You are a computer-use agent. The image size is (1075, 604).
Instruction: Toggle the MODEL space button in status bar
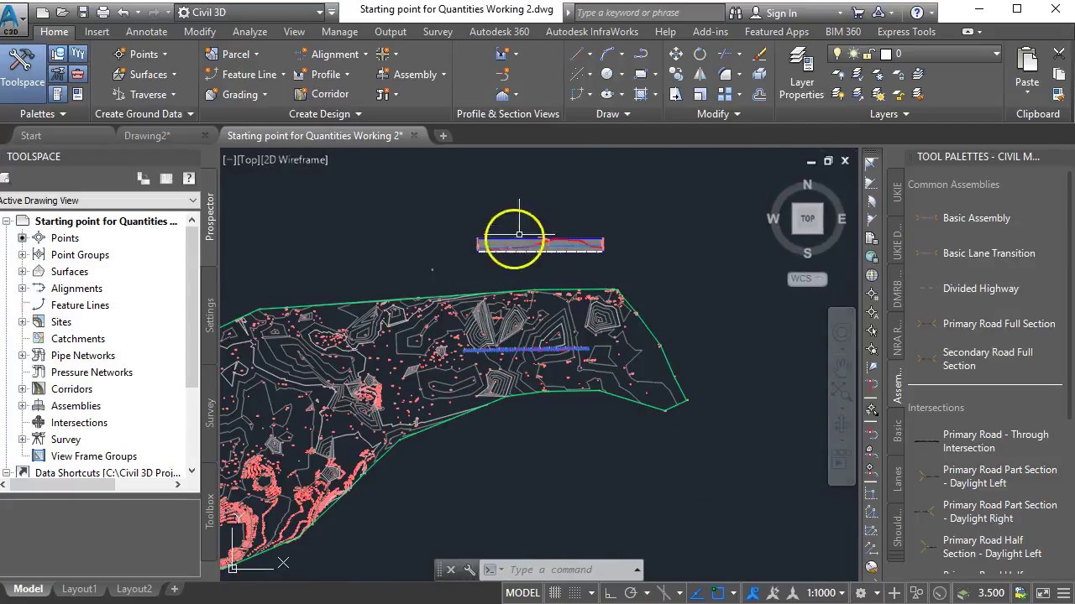click(x=522, y=592)
